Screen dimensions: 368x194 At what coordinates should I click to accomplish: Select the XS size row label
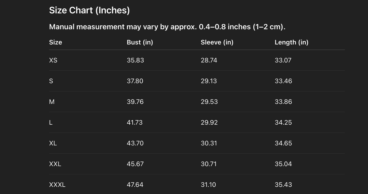53,60
